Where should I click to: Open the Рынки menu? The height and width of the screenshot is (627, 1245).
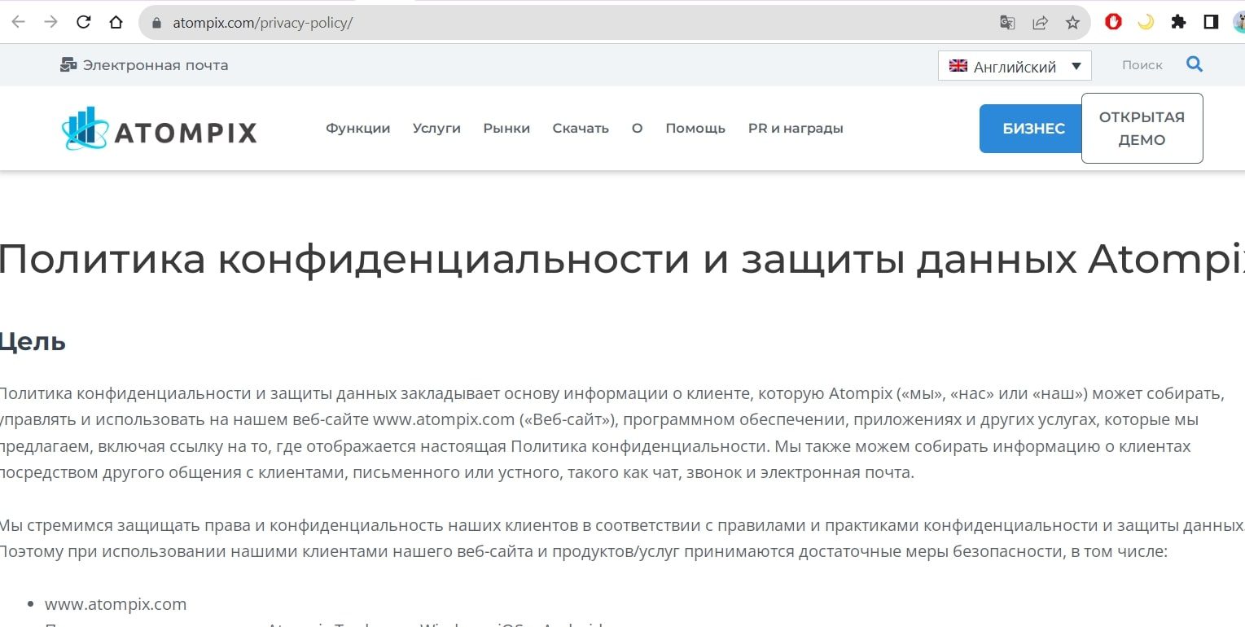506,129
